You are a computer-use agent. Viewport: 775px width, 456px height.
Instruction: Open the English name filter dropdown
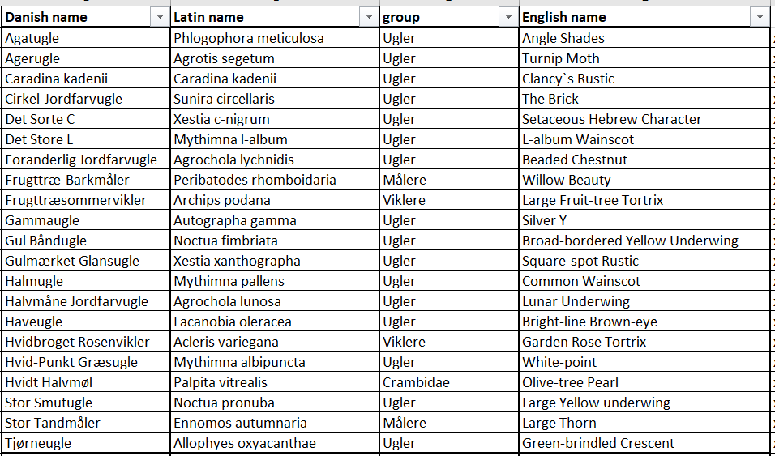(x=760, y=17)
